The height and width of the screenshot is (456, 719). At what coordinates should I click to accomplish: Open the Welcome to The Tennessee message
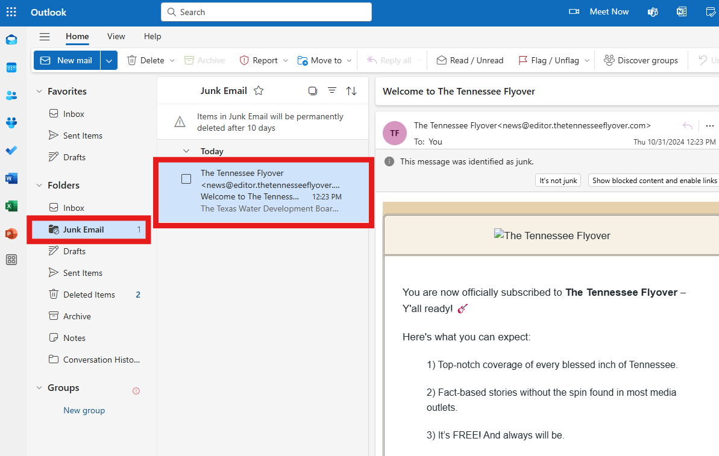tap(263, 193)
